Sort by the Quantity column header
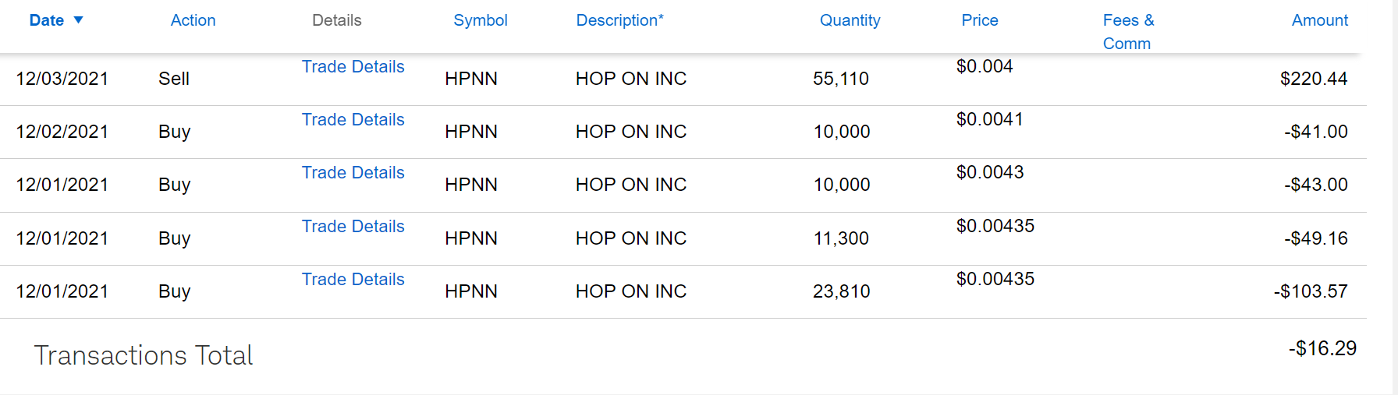 (x=850, y=21)
